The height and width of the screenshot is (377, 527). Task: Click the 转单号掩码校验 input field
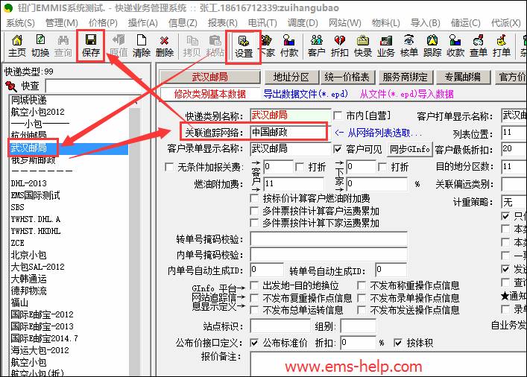click(329, 239)
